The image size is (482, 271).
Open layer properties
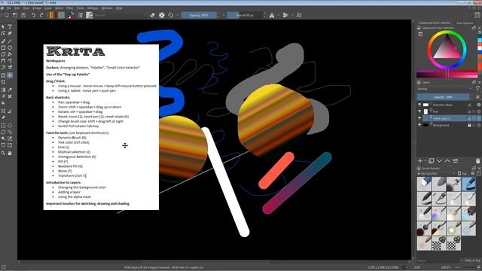click(x=455, y=161)
